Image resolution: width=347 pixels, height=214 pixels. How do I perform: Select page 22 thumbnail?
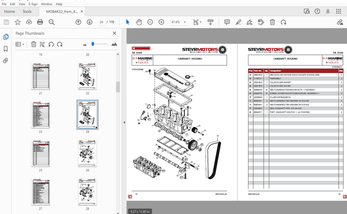tap(87, 76)
